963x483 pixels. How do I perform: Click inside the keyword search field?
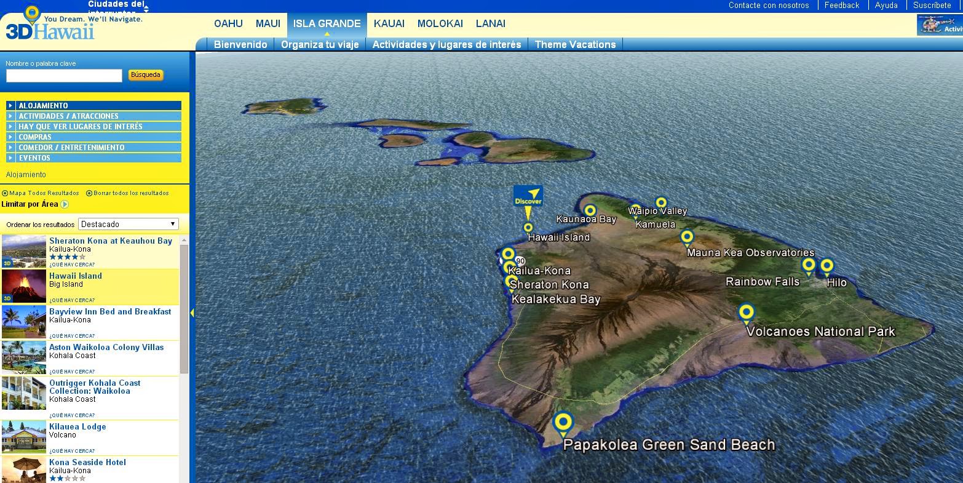tap(63, 76)
